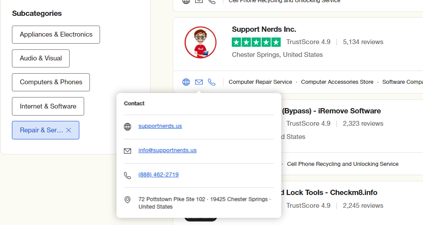Image resolution: width=423 pixels, height=225 pixels.
Task: Click the Contact popup heading
Action: 134,103
